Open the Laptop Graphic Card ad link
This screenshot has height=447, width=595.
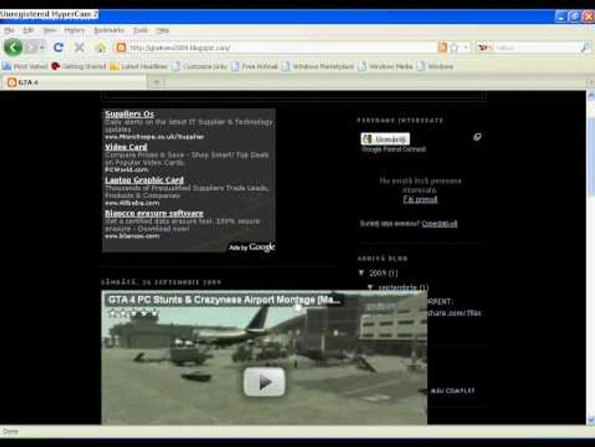[x=144, y=180]
